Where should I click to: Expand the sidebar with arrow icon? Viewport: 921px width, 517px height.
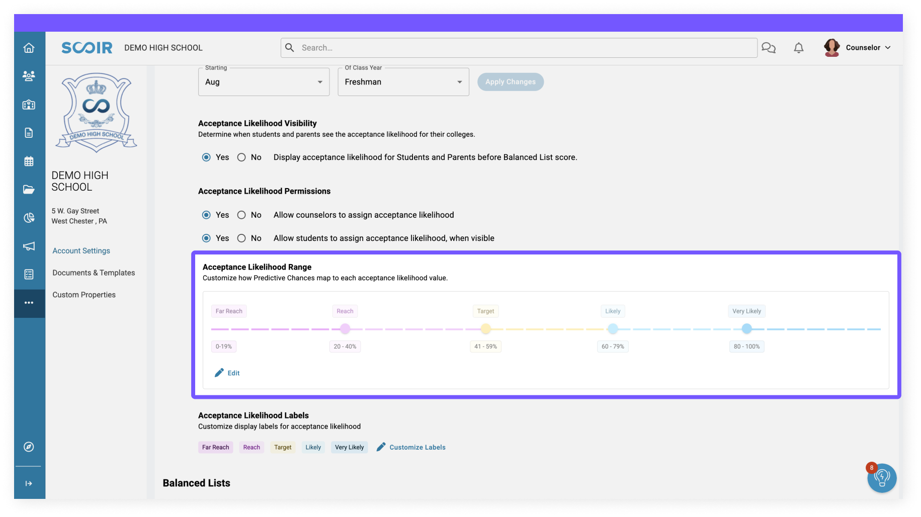pos(29,483)
